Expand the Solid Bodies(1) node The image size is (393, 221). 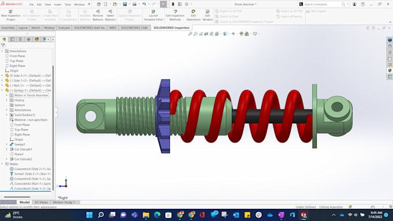pos(7,115)
